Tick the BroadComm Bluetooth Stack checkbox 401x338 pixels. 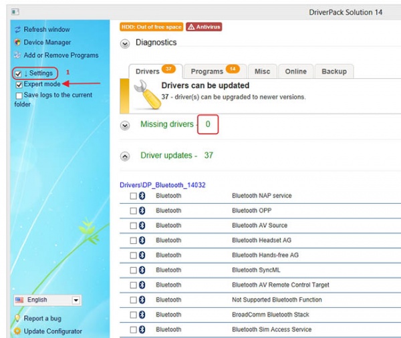click(133, 315)
